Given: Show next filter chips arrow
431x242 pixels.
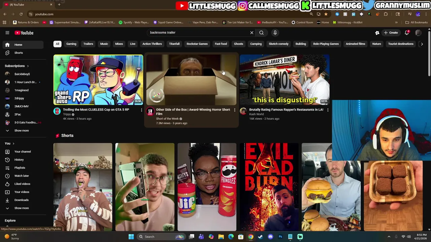Looking at the screenshot, I should click(x=422, y=44).
